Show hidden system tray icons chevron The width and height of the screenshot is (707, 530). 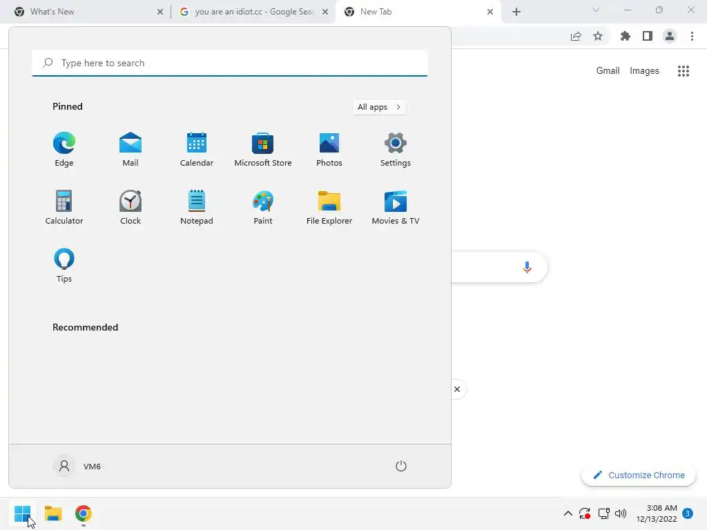click(568, 513)
